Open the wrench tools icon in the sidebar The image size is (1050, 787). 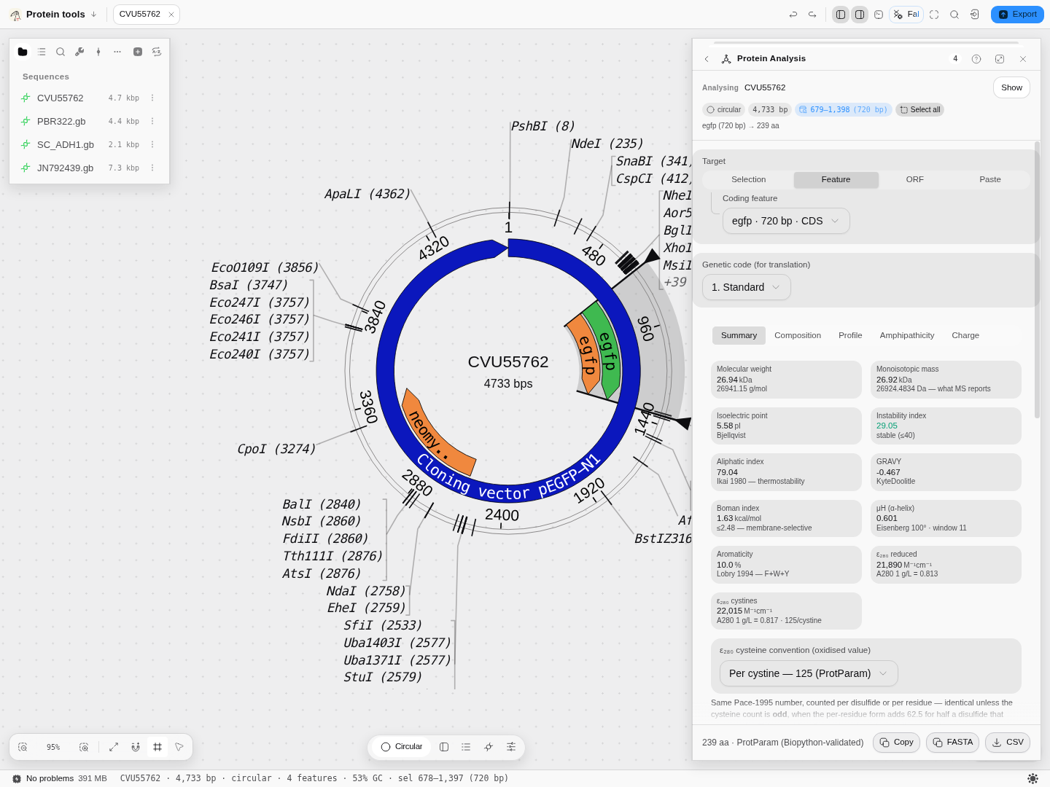click(79, 52)
